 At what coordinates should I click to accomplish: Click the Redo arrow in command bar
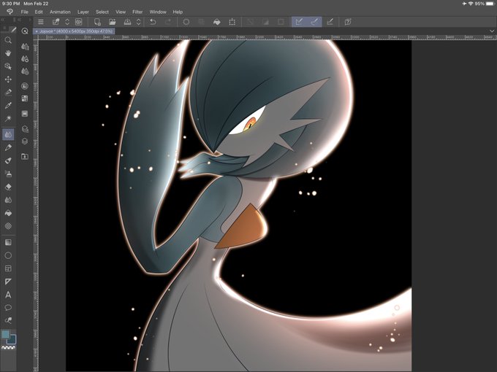click(x=168, y=22)
